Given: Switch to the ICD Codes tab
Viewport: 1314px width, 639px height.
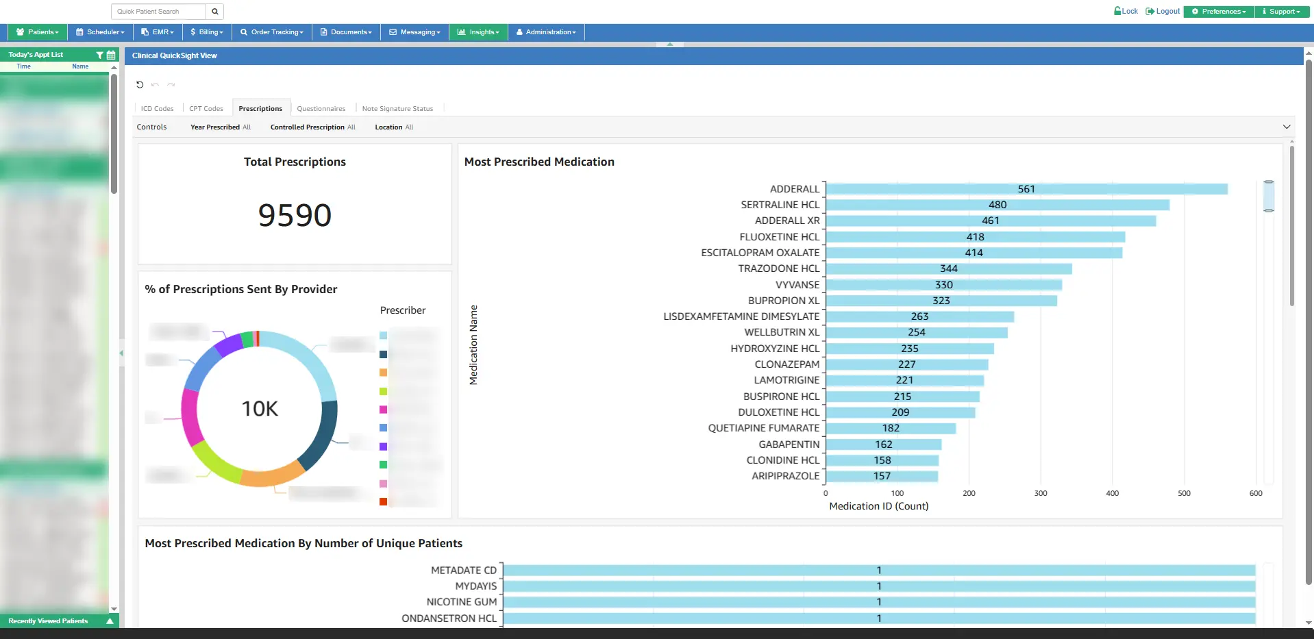Looking at the screenshot, I should 157,109.
